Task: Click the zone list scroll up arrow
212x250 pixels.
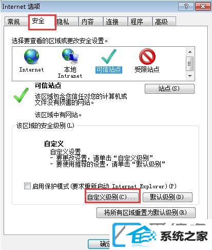Action: [190, 52]
